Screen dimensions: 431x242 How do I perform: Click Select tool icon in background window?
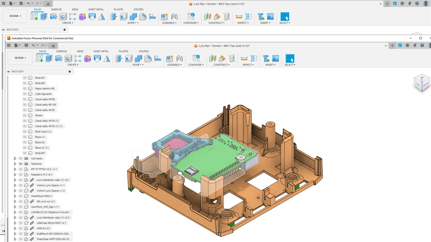[x=285, y=16]
